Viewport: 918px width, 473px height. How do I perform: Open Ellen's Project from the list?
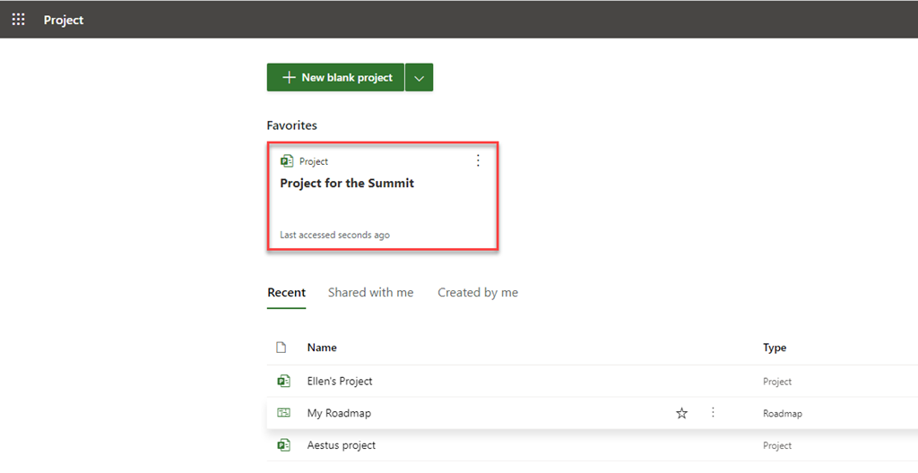tap(340, 381)
